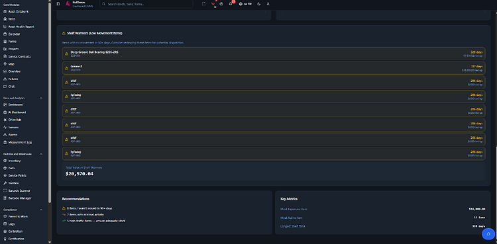Toggle the sidebar panel icon in header

[x=58, y=4]
